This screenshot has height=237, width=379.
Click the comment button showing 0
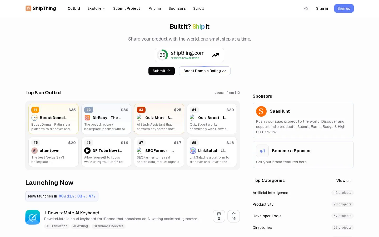point(219,216)
